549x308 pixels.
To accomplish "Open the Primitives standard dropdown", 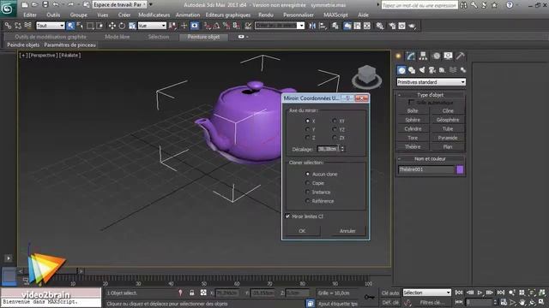I will [x=431, y=82].
